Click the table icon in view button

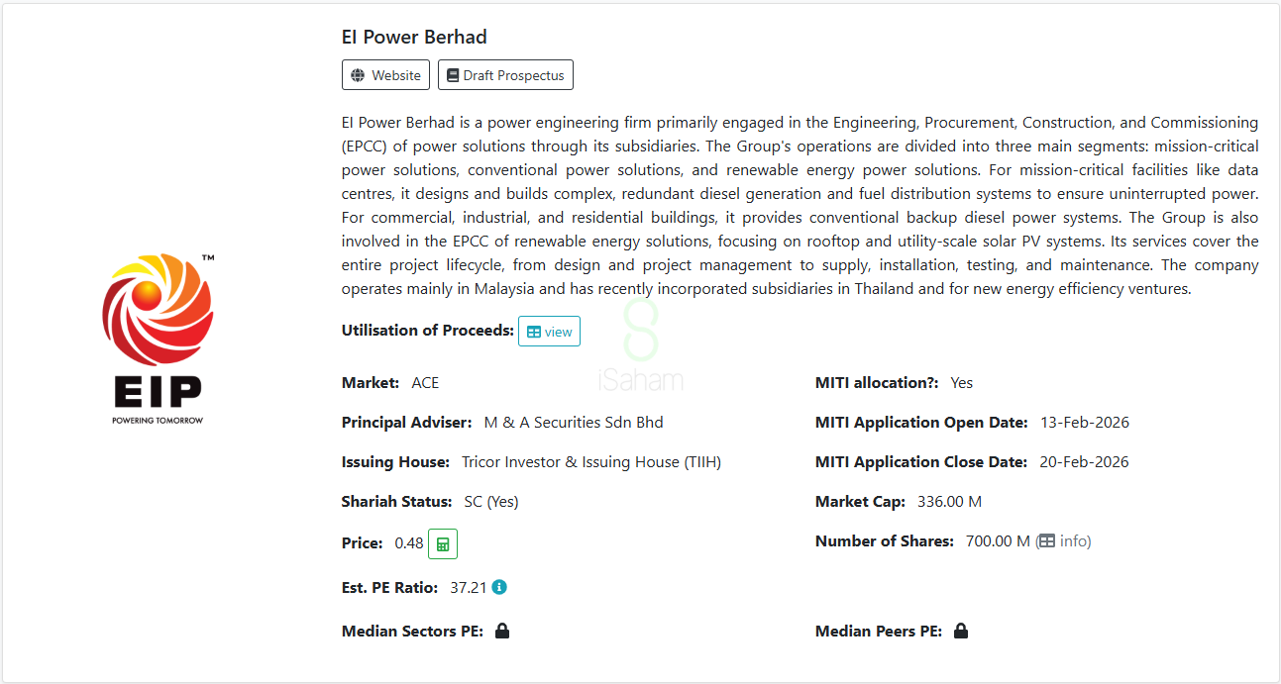[x=534, y=332]
